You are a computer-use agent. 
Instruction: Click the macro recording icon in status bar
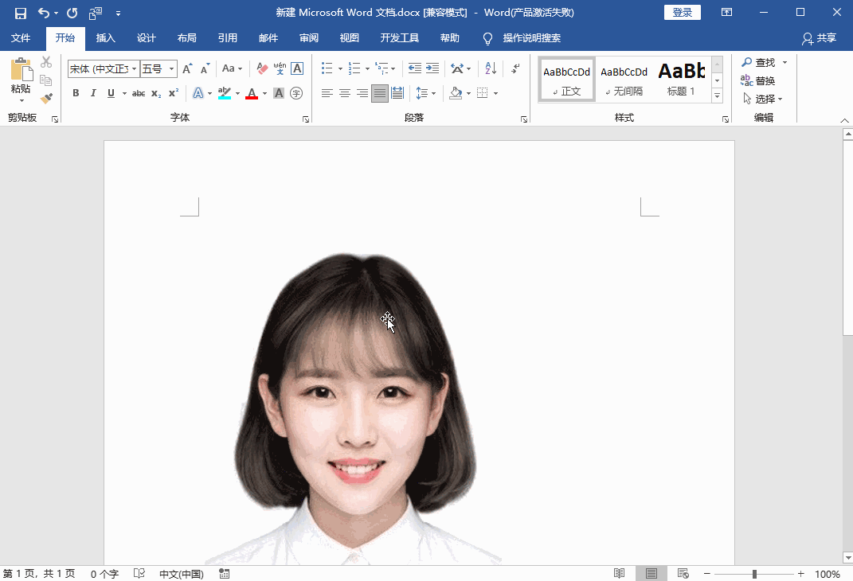tap(224, 573)
